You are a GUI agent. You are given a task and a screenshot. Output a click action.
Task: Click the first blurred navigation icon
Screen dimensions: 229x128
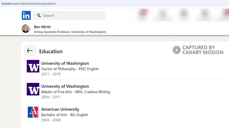(143, 14)
